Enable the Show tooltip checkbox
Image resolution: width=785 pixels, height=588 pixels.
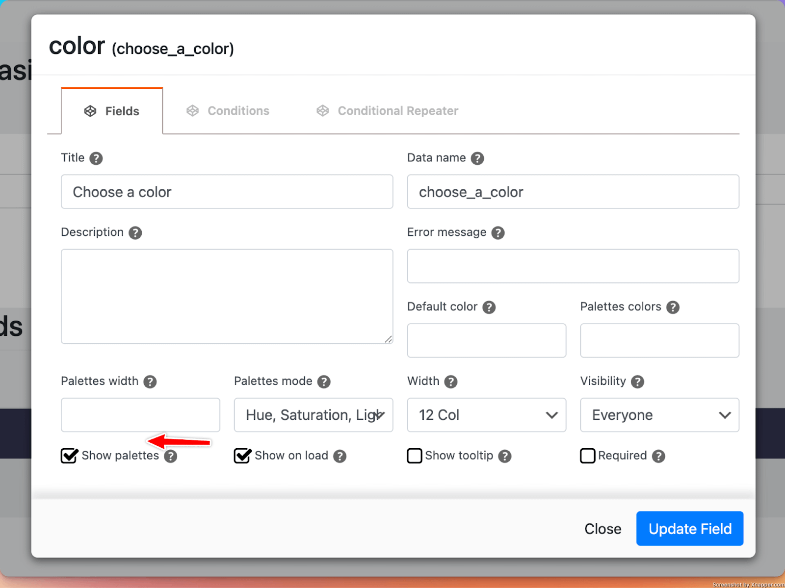coord(415,456)
